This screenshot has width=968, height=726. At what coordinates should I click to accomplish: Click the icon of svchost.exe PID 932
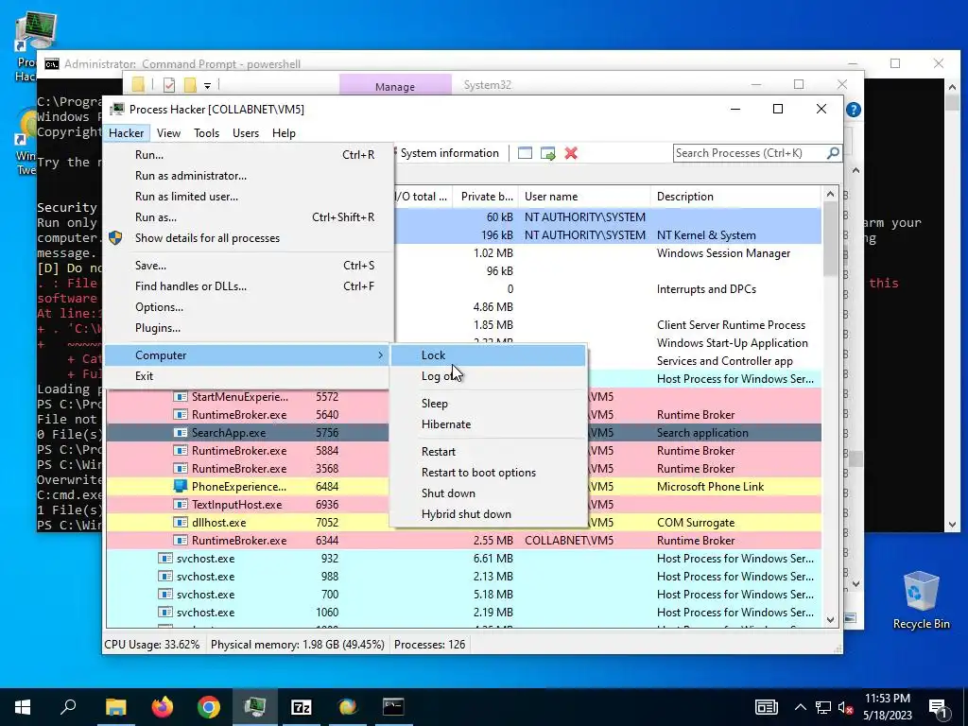164,558
